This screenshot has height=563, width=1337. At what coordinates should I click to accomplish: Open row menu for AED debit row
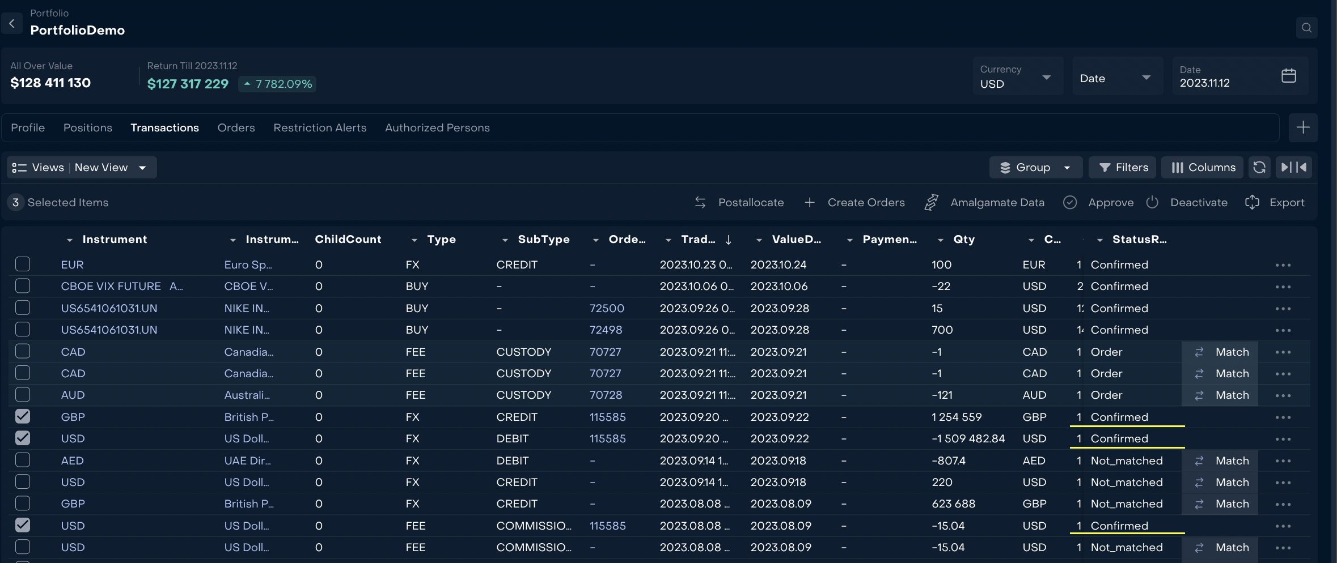(x=1283, y=461)
